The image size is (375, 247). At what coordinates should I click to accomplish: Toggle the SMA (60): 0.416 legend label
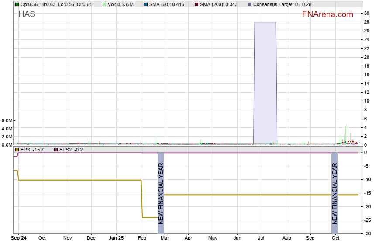tap(167, 4)
